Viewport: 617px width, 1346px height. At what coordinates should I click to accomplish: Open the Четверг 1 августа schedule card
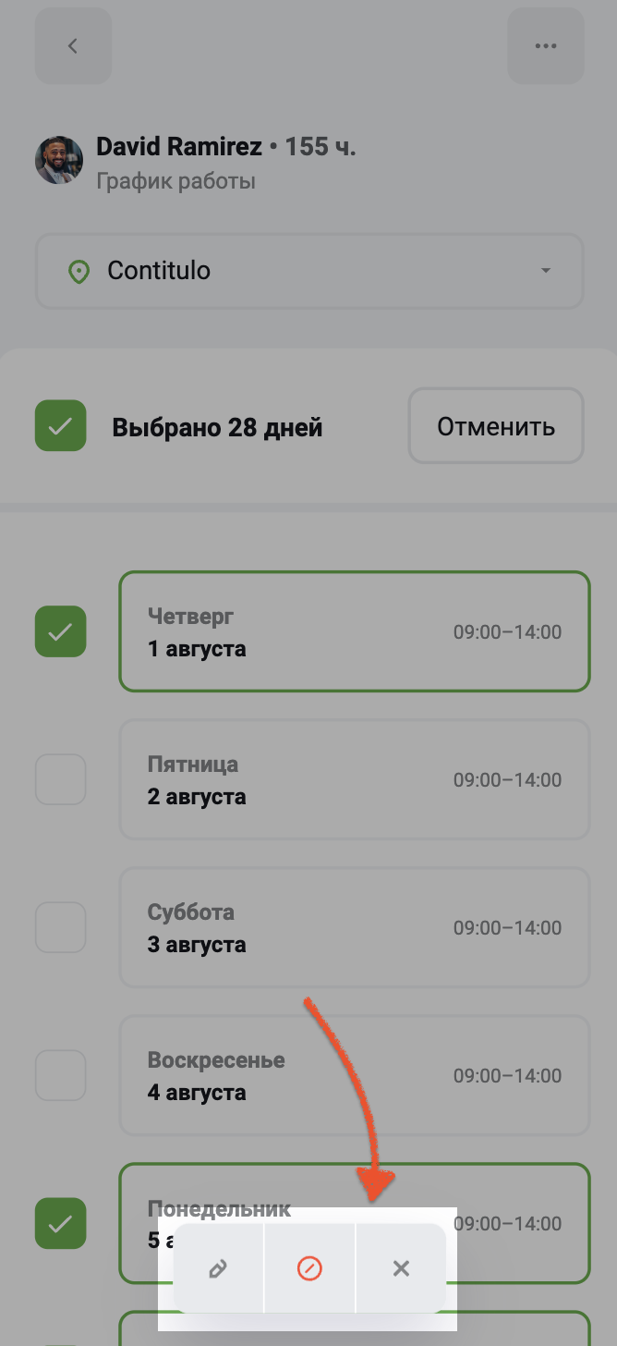click(355, 631)
